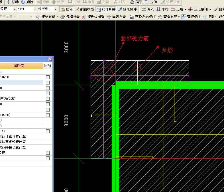Viewport: 224px width, 192px height.
Task: Expand the 按梁布置 dropdown arrow
Action: [58, 17]
